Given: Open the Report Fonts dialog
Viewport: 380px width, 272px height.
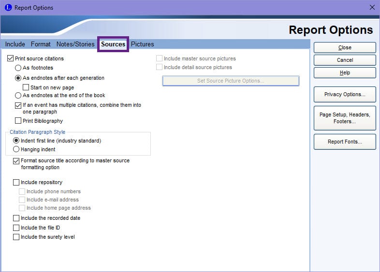Looking at the screenshot, I should pyautogui.click(x=345, y=142).
